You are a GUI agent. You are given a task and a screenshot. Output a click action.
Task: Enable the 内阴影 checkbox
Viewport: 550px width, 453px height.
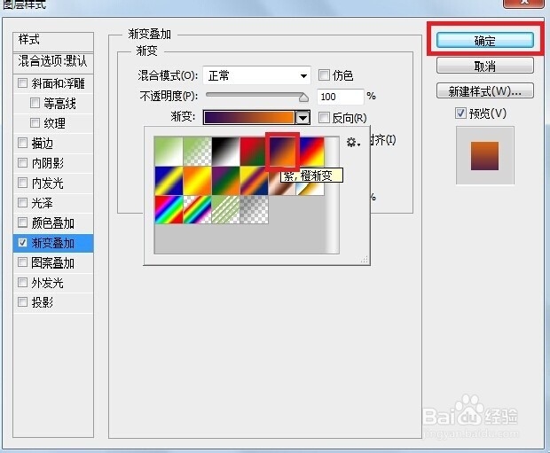[x=22, y=163]
